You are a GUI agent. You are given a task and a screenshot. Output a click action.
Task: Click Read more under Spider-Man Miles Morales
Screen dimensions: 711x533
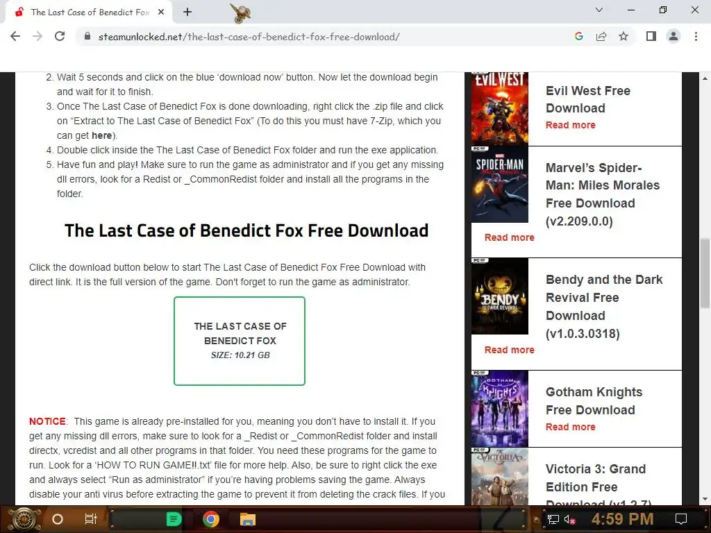click(509, 237)
